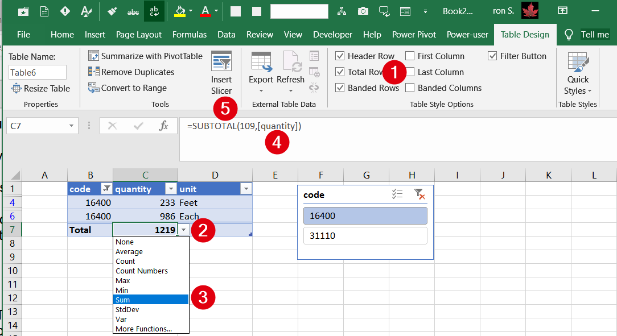Image resolution: width=617 pixels, height=336 pixels.
Task: Enable the First Column checkbox
Action: pyautogui.click(x=410, y=56)
